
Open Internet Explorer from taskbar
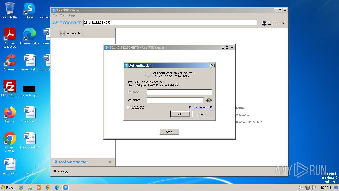21,188
